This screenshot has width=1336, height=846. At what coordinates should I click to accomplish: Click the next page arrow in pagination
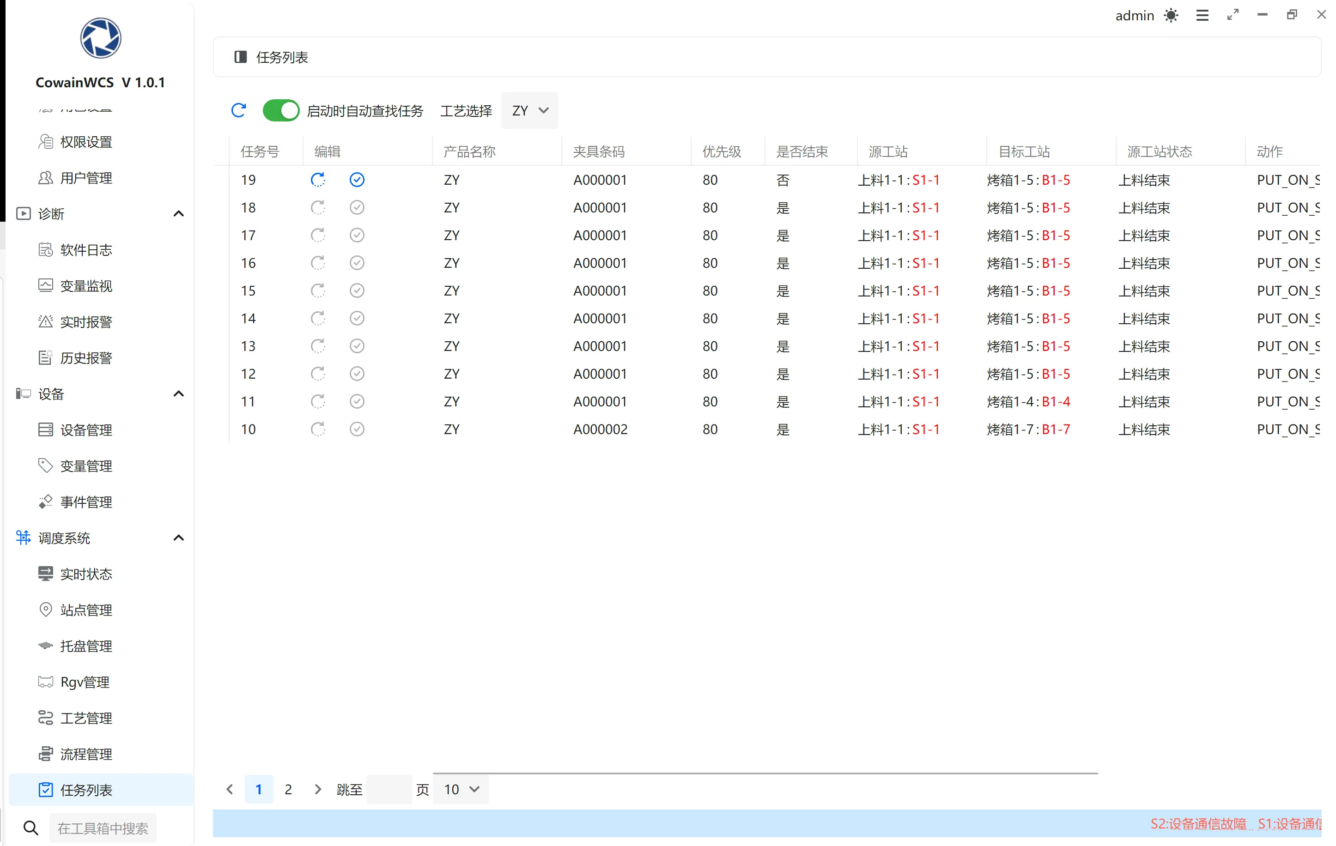click(318, 789)
